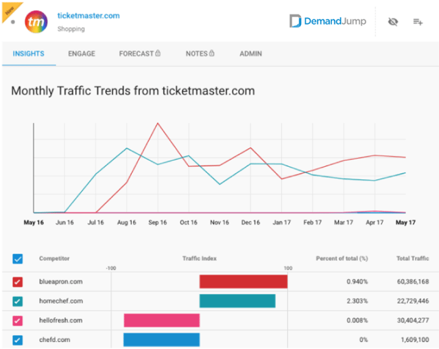Click the lock icon beside NOTES

tap(212, 53)
